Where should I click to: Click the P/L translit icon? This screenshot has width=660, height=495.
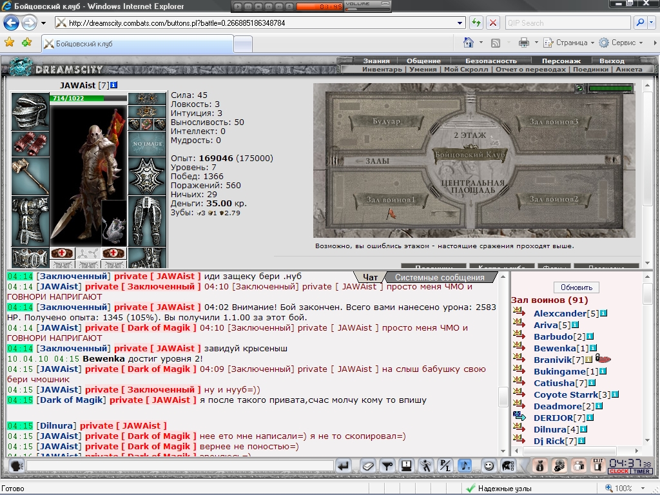click(445, 466)
